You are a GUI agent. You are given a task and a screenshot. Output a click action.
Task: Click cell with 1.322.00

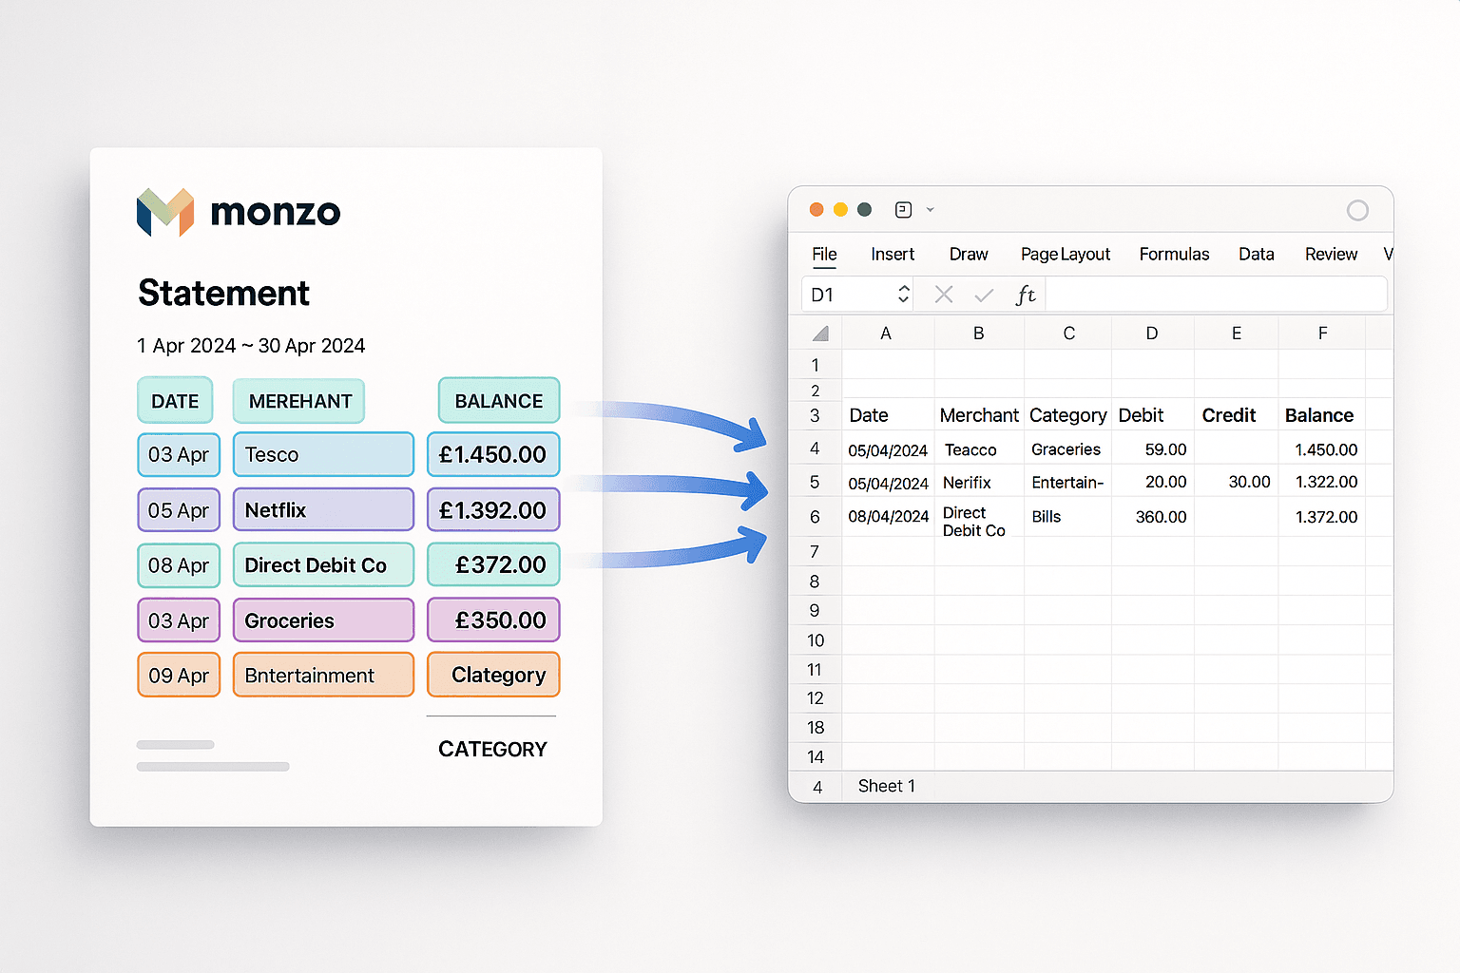click(x=1322, y=482)
